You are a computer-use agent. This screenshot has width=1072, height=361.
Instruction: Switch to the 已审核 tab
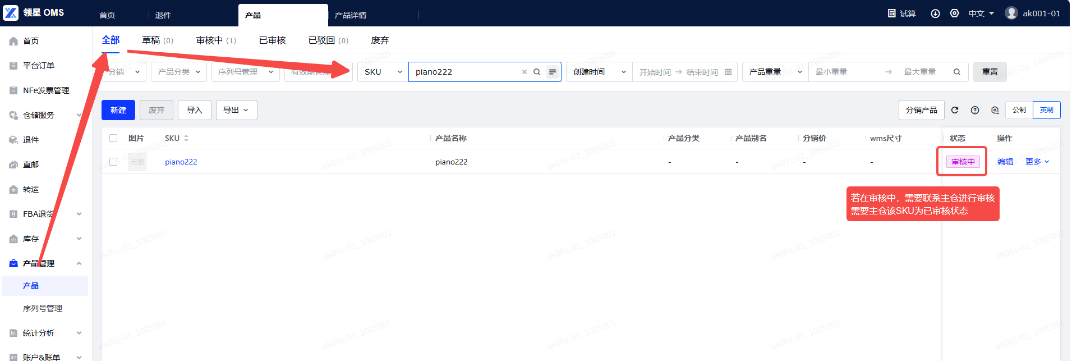click(x=273, y=40)
